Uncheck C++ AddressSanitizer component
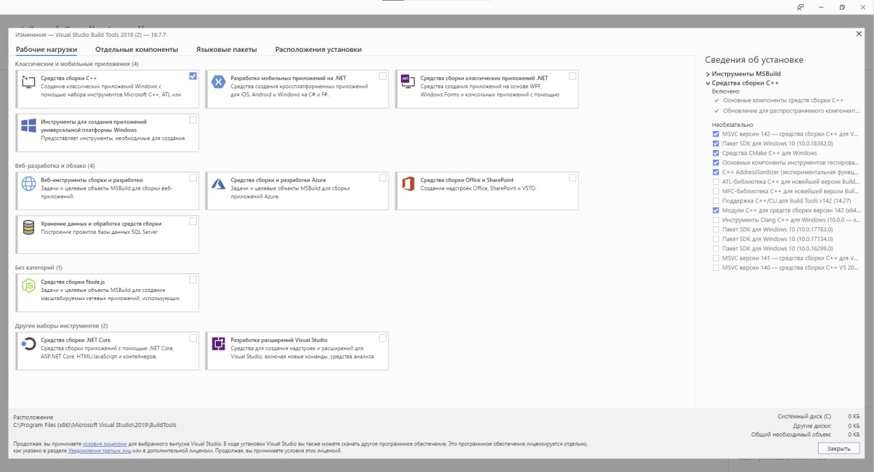This screenshot has height=472, width=874. (716, 172)
